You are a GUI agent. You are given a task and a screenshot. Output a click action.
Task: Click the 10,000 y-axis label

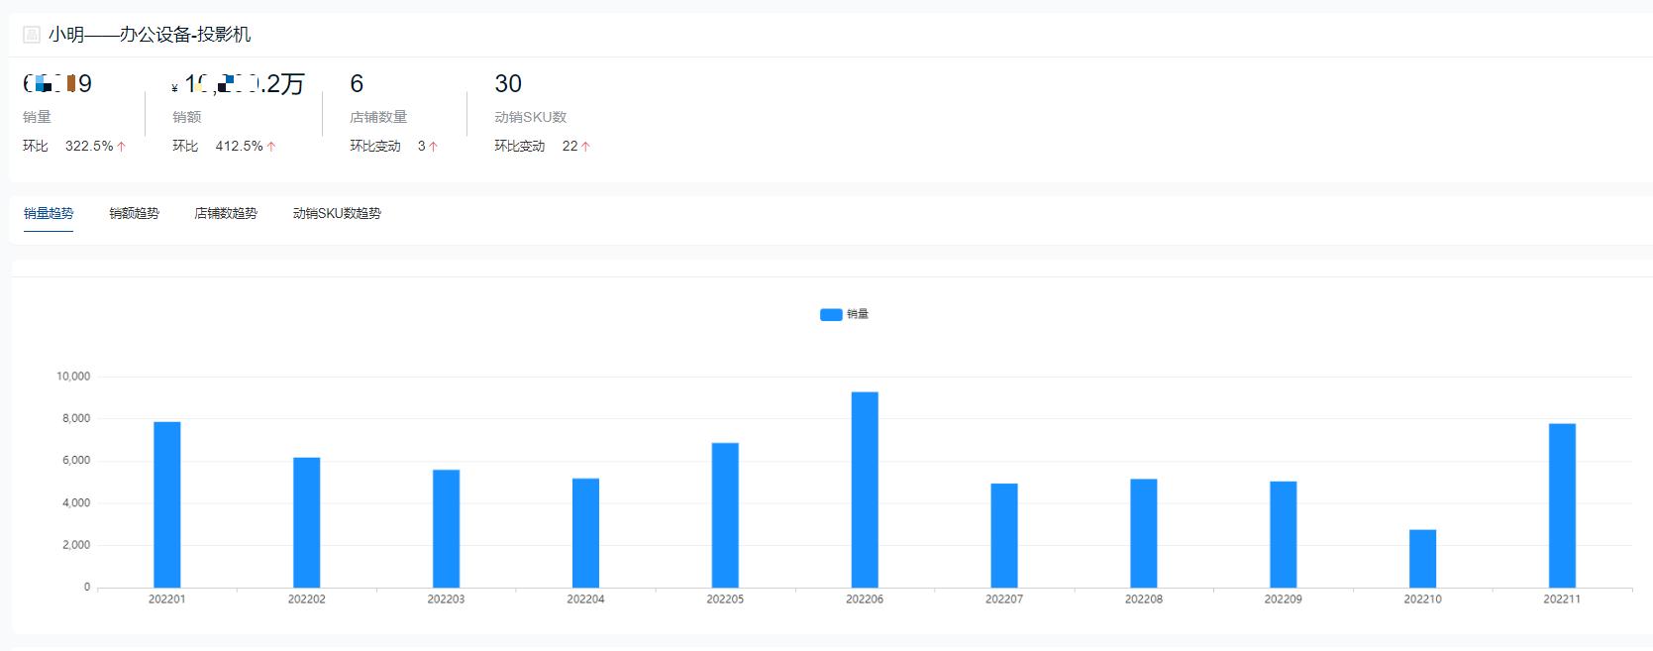[x=73, y=377]
